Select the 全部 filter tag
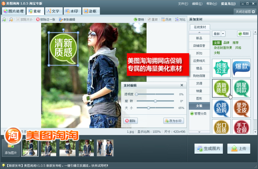The height and width of the screenshot is (169, 258). [x=217, y=43]
